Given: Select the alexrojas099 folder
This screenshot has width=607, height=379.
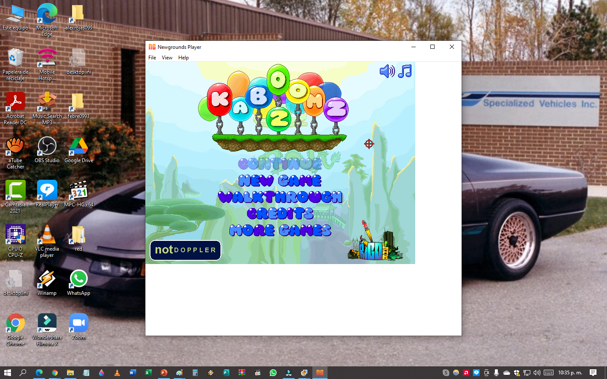Looking at the screenshot, I should tap(79, 18).
